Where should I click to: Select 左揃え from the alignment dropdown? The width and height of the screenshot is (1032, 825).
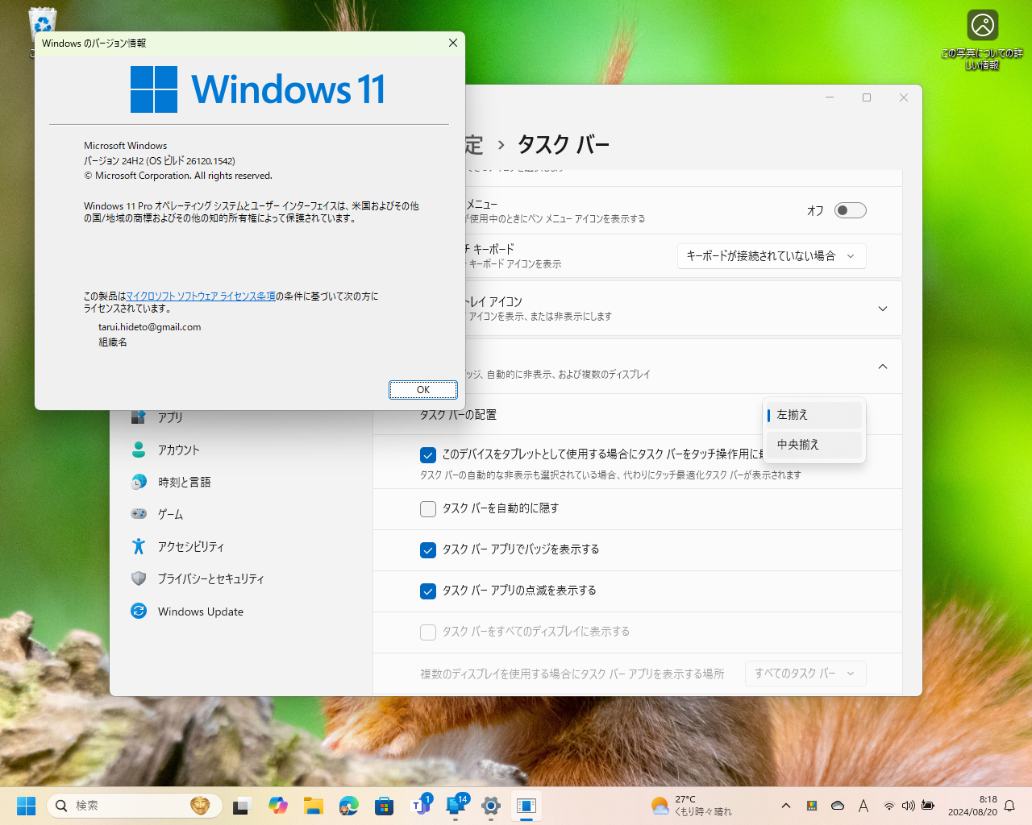pyautogui.click(x=814, y=414)
